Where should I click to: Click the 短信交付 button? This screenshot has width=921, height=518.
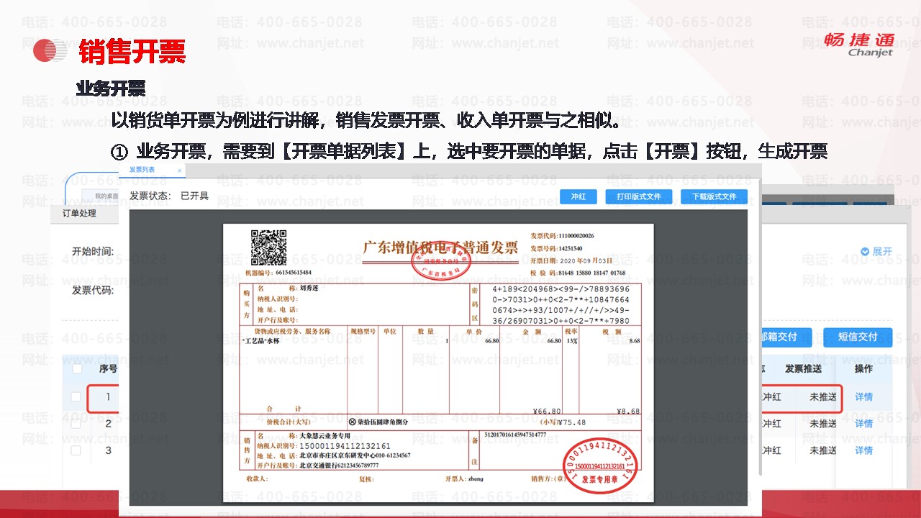[858, 337]
